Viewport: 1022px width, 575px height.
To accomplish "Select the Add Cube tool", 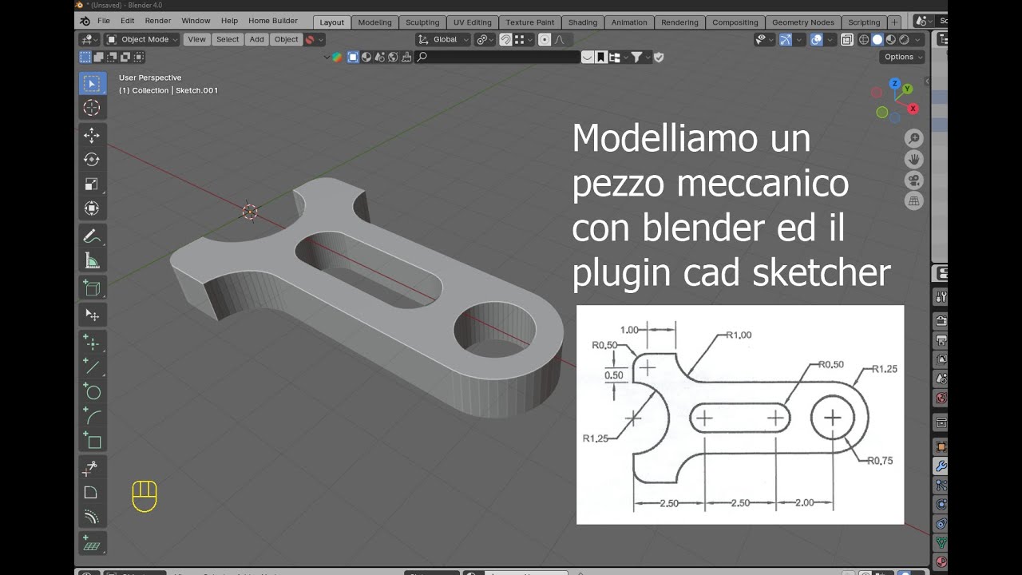I will click(x=92, y=288).
